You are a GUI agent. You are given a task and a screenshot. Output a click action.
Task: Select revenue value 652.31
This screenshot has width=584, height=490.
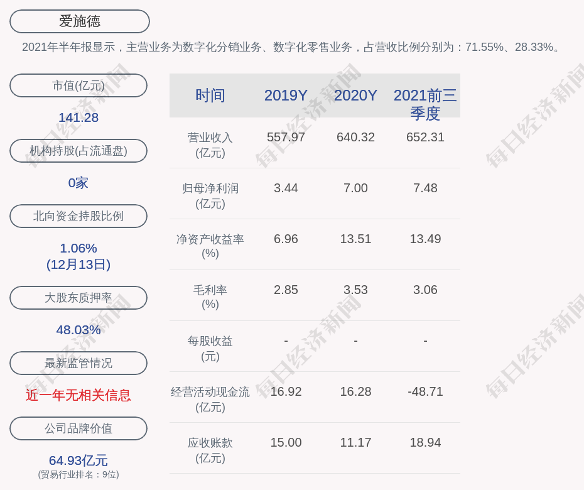point(425,137)
